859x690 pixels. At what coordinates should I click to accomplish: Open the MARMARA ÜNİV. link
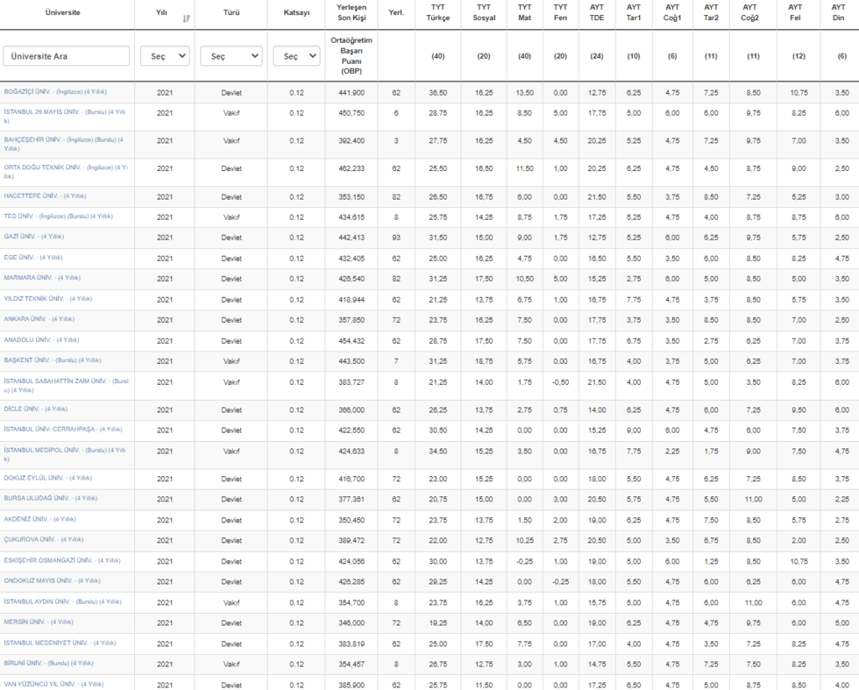click(42, 277)
